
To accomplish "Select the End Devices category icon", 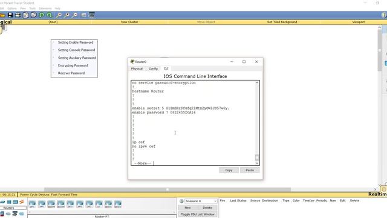I will tap(2, 214).
